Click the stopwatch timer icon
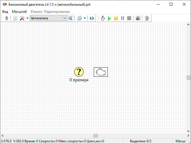 [x=103, y=18]
